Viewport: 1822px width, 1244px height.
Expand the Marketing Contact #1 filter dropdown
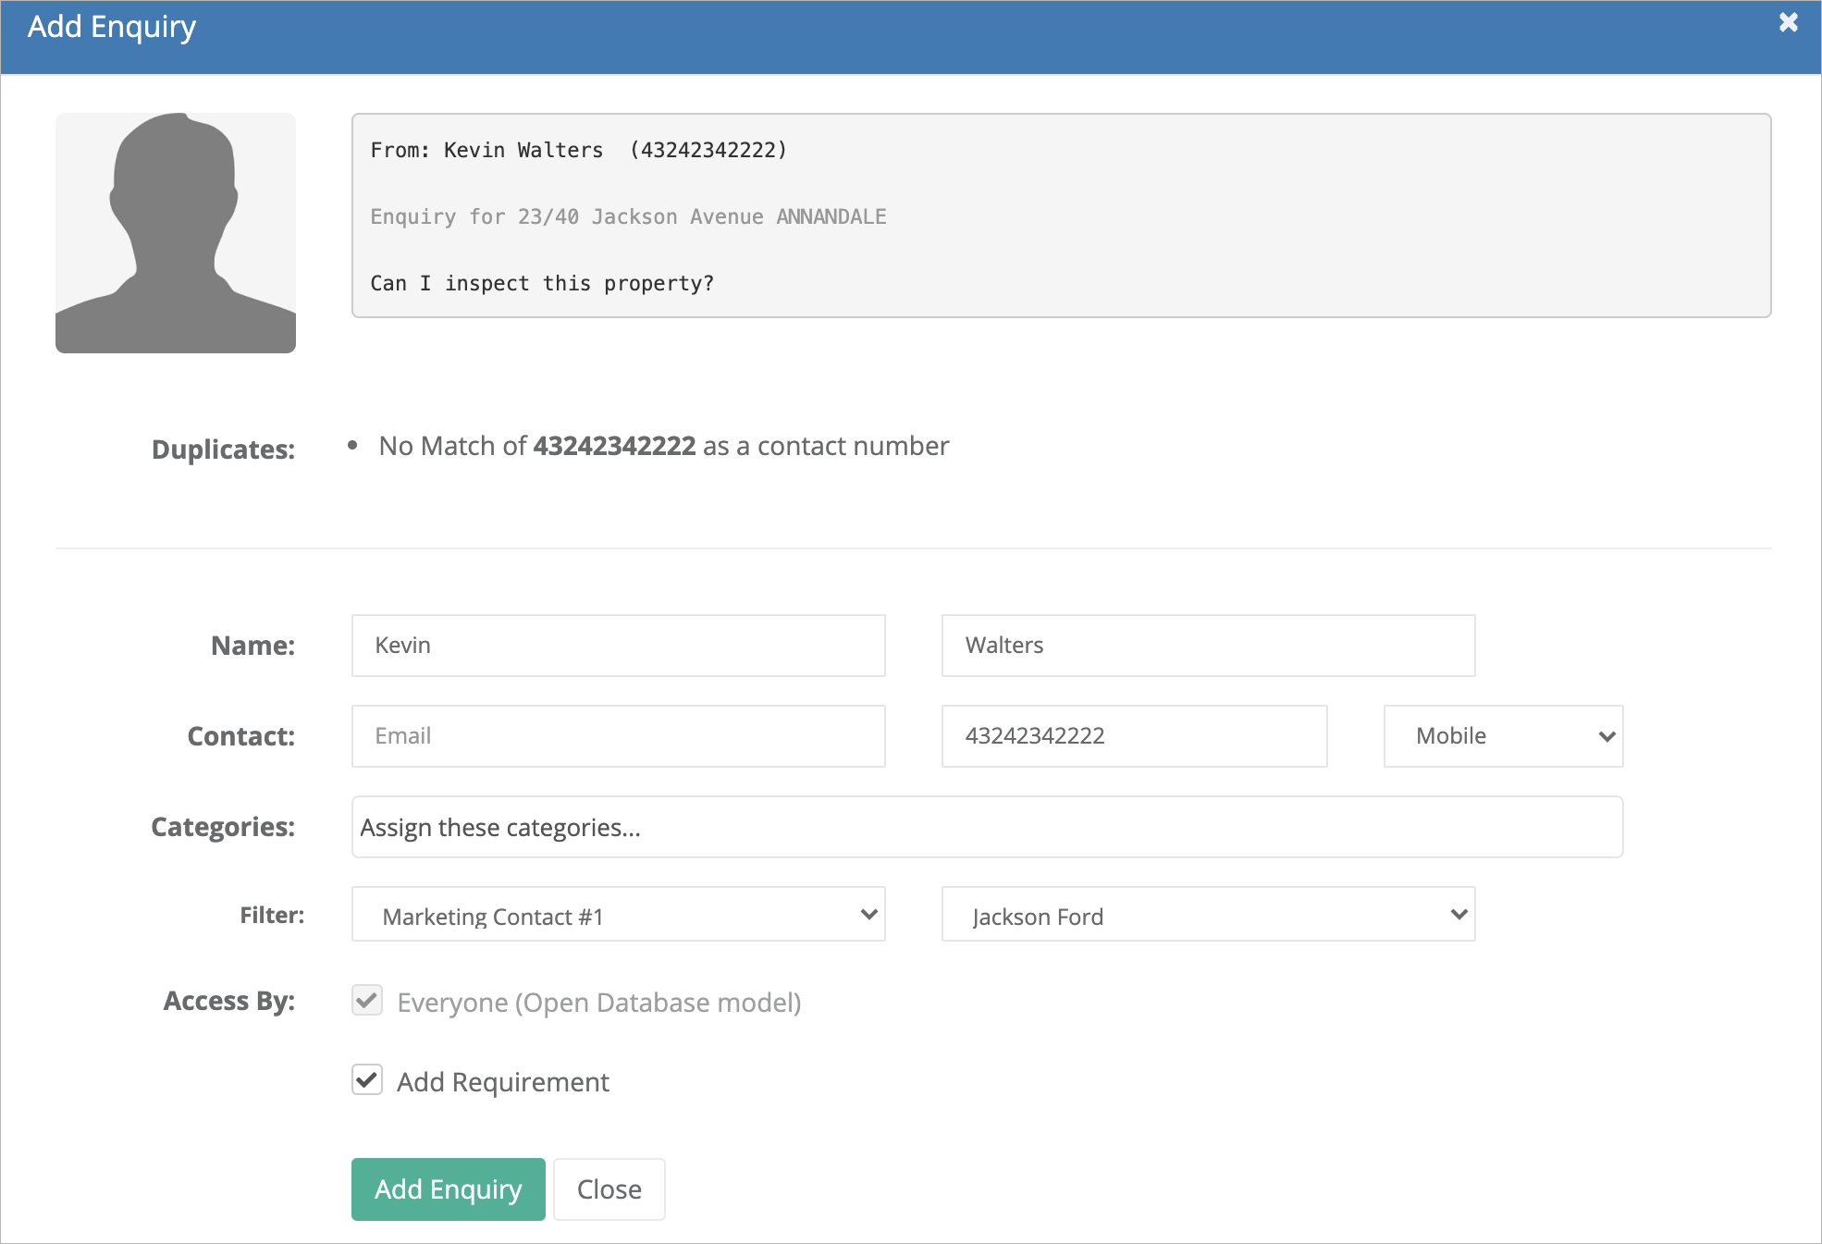click(x=617, y=915)
